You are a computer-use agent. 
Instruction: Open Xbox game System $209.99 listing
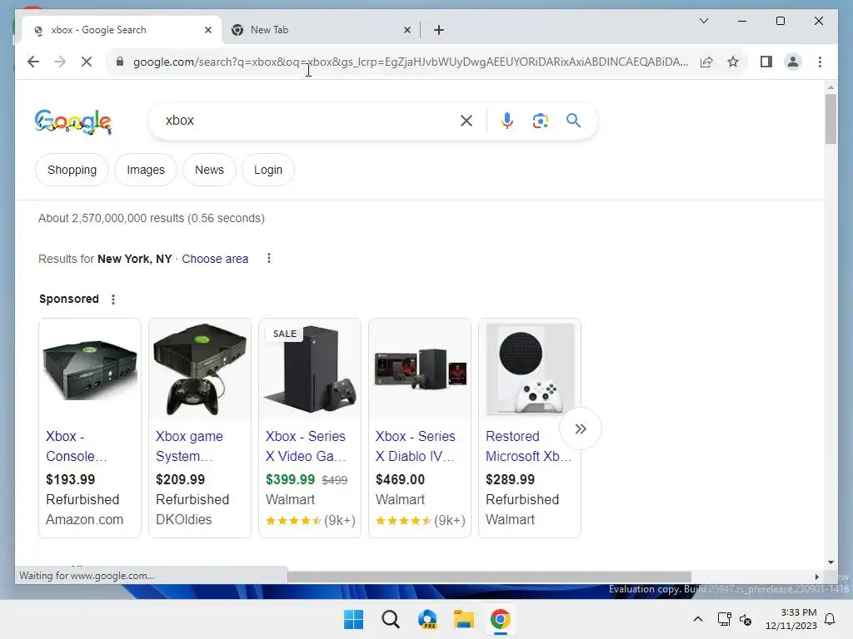[189, 446]
